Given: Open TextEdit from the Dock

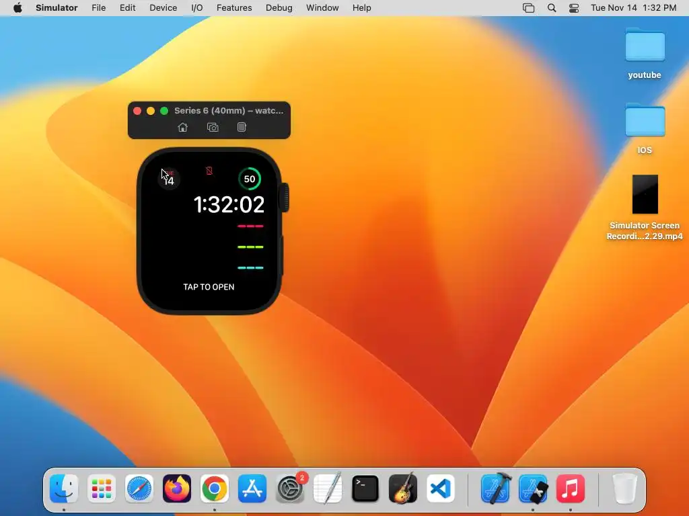Looking at the screenshot, I should tap(328, 488).
